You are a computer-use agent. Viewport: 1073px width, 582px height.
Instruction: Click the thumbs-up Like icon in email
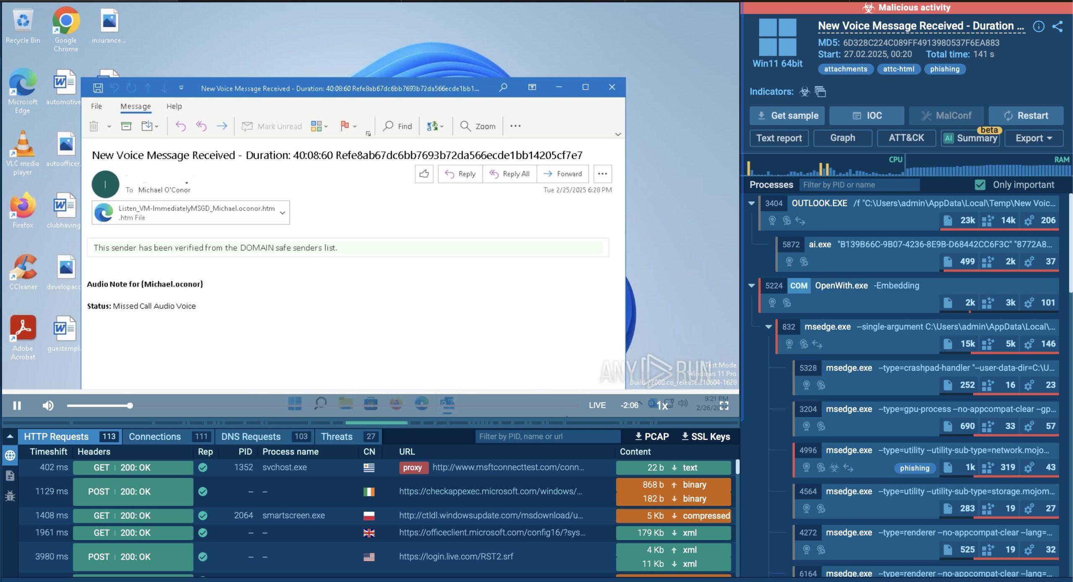tap(424, 173)
